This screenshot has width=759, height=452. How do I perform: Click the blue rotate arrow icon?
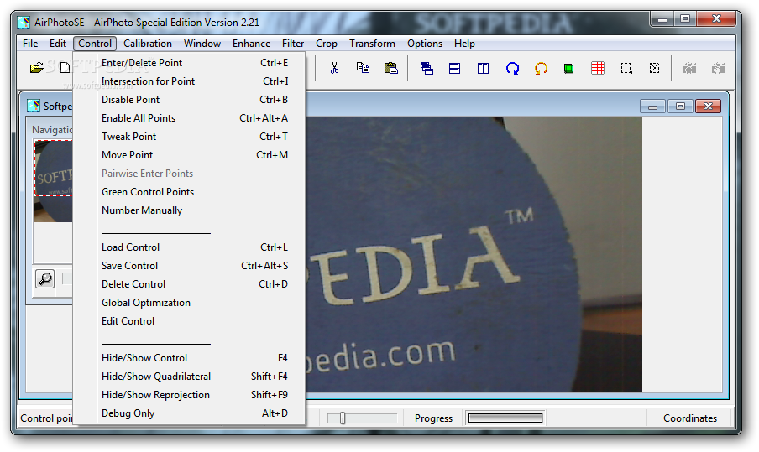(512, 68)
